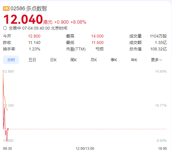Viewport: 172px width, 153px height.
Task: Switch to the 月K tab
Action: coord(94,60)
